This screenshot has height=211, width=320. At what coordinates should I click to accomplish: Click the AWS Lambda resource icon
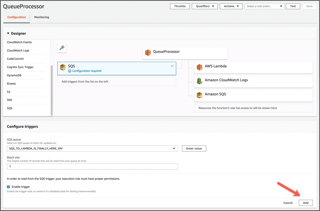(199, 67)
